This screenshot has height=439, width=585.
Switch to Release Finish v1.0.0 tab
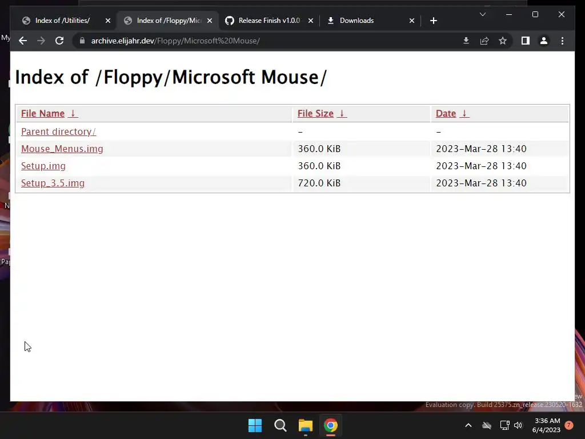point(269,21)
